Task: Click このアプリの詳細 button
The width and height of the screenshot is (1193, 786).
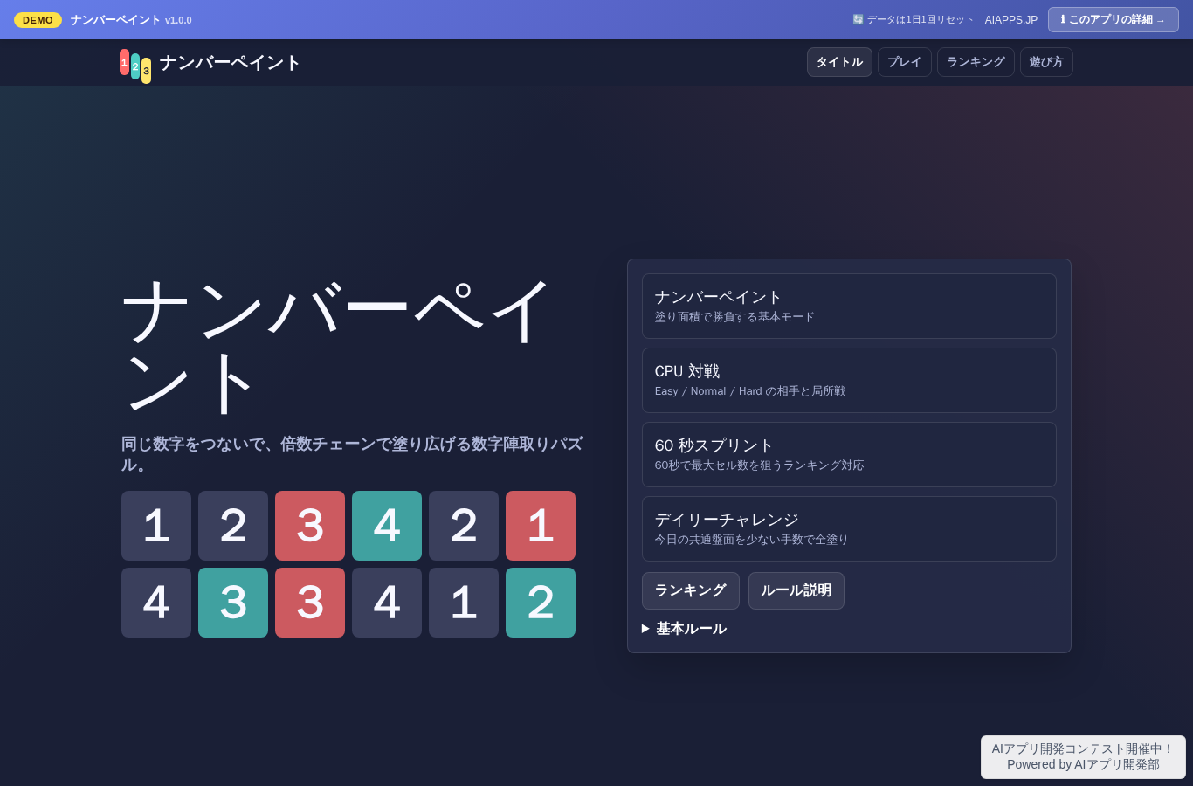Action: [x=1113, y=20]
